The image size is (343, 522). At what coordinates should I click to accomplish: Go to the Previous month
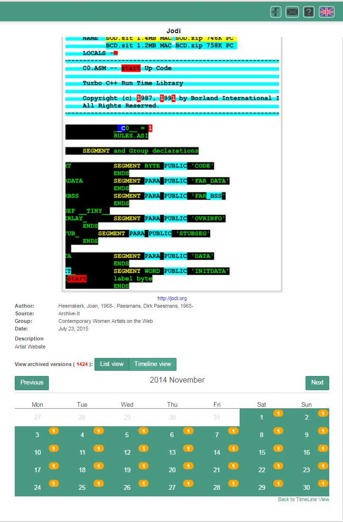[32, 383]
